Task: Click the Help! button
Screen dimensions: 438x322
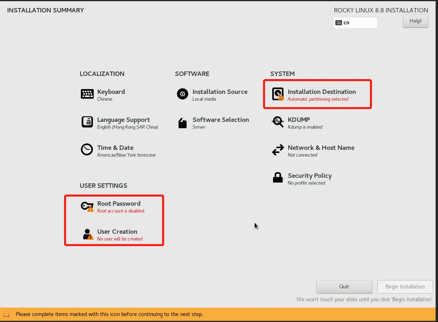Action: point(415,21)
